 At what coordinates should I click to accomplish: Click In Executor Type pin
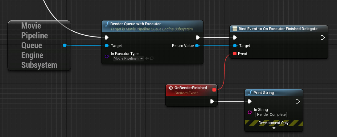(107, 57)
